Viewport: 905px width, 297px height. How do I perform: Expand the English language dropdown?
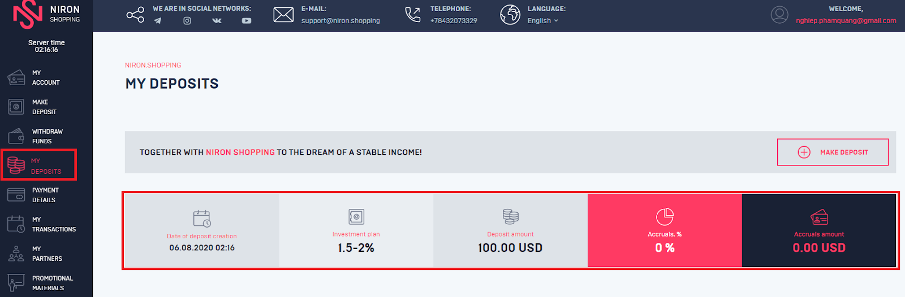[x=543, y=21]
